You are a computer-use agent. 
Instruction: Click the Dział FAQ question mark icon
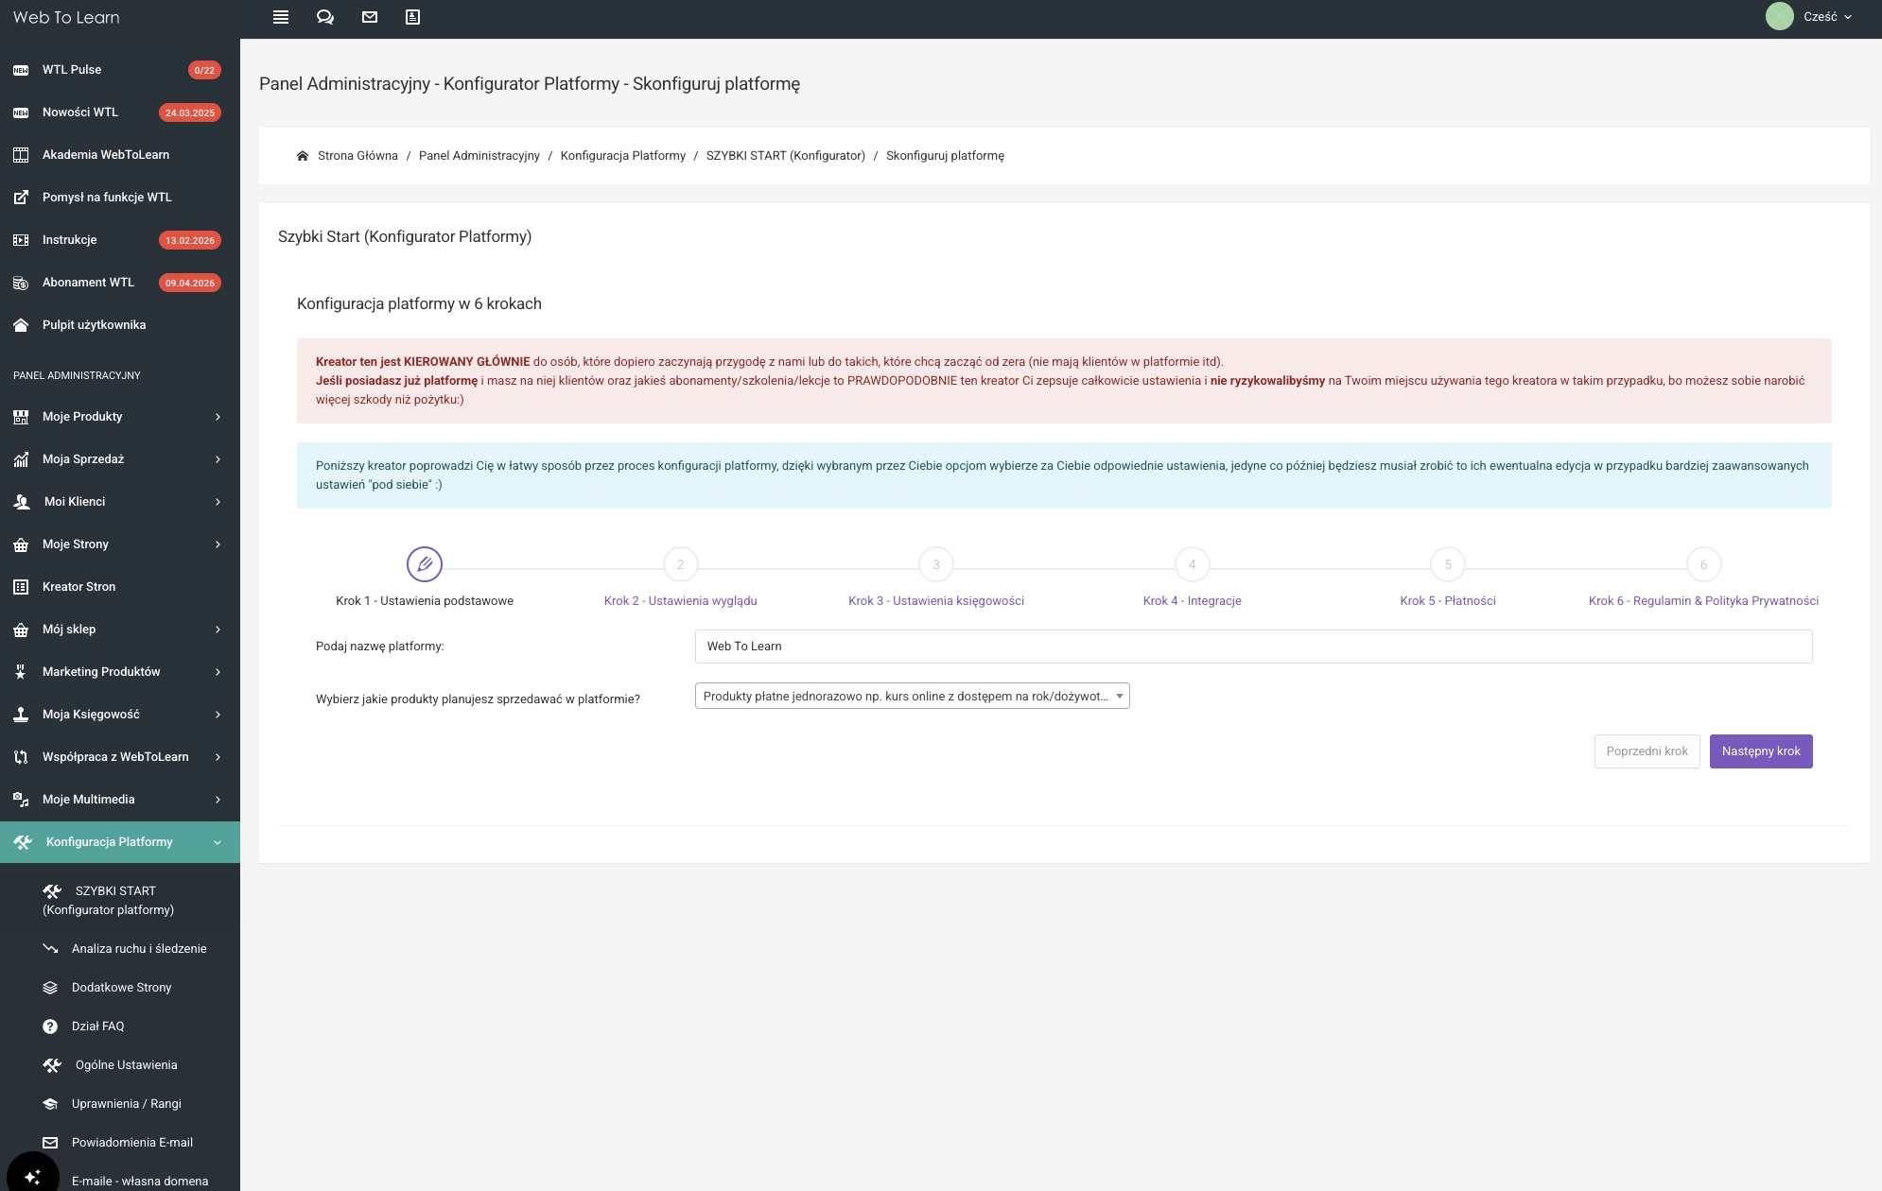pos(50,1027)
